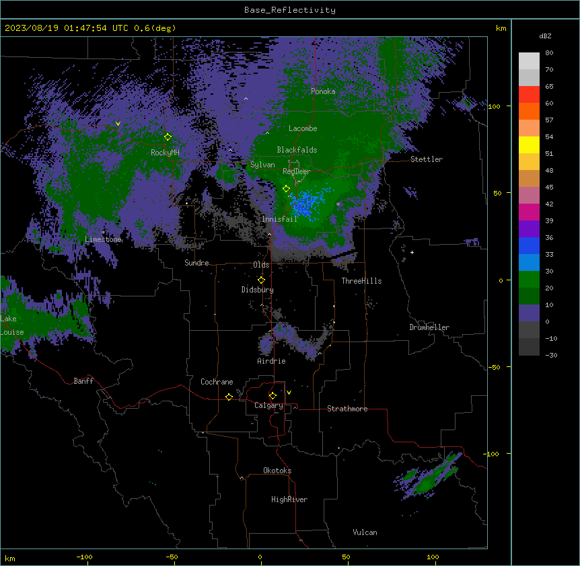Select the bright green 30 to 20 swatch
The height and width of the screenshot is (566, 580).
(x=529, y=280)
